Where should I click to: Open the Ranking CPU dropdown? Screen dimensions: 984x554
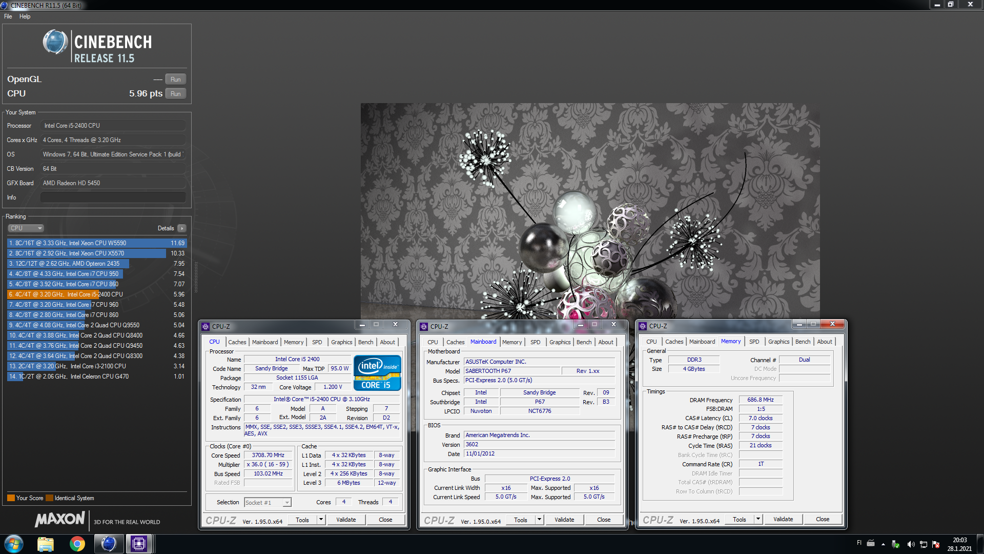[x=26, y=228]
